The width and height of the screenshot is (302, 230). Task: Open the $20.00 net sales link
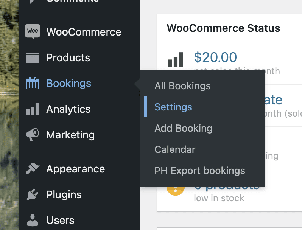tap(215, 57)
